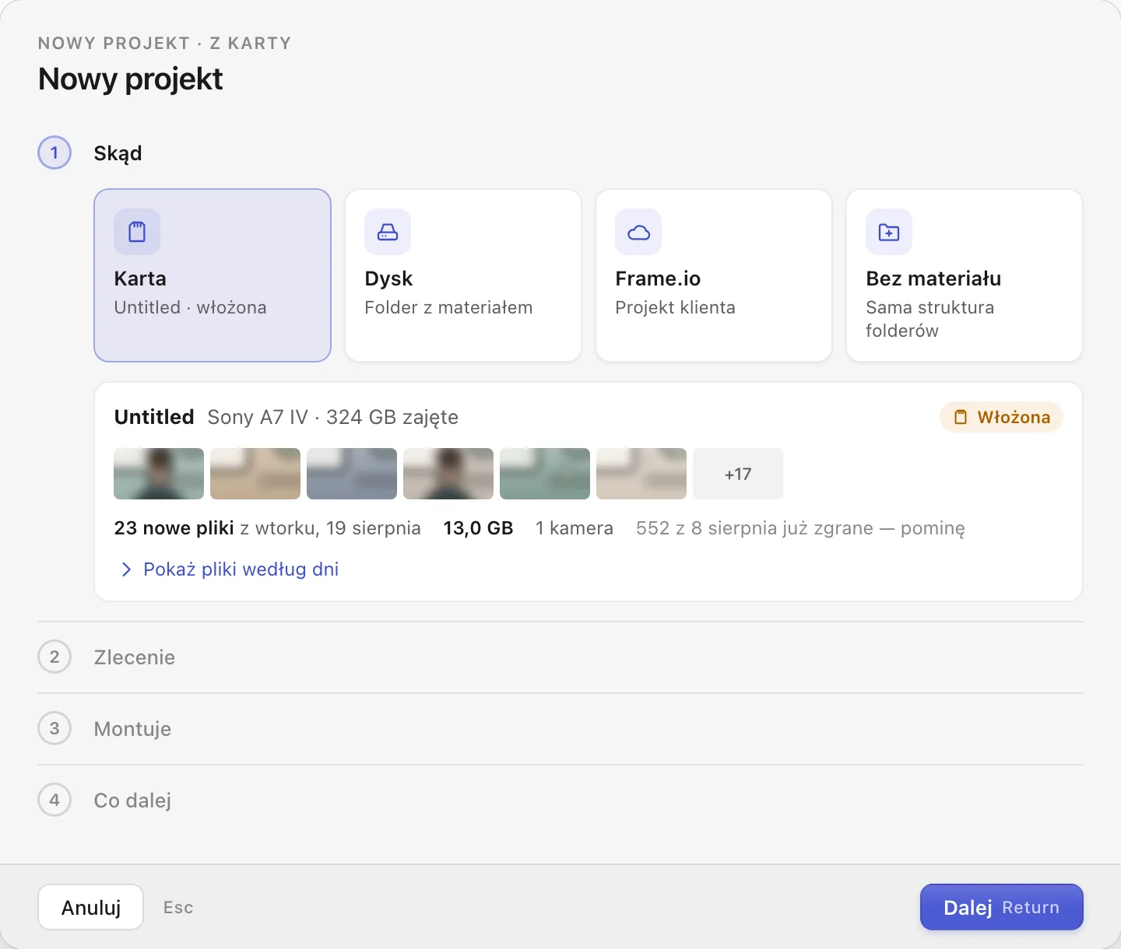This screenshot has height=949, width=1121.
Task: Open step 3 Montuje
Action: (560, 729)
